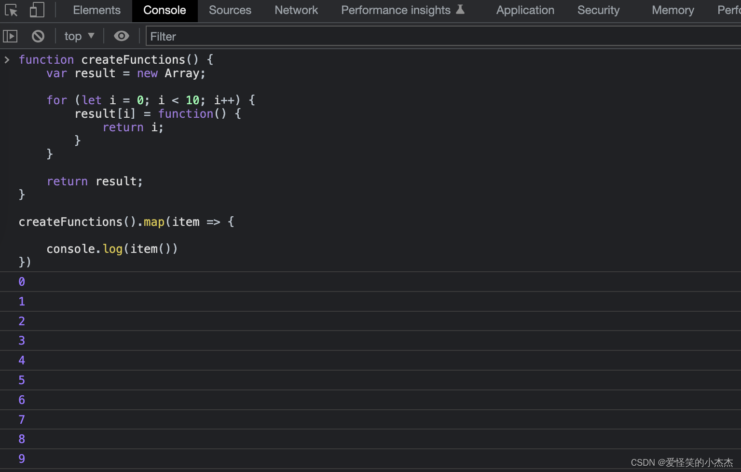The height and width of the screenshot is (472, 741).
Task: Enable console clearing with the block icon
Action: tap(38, 36)
